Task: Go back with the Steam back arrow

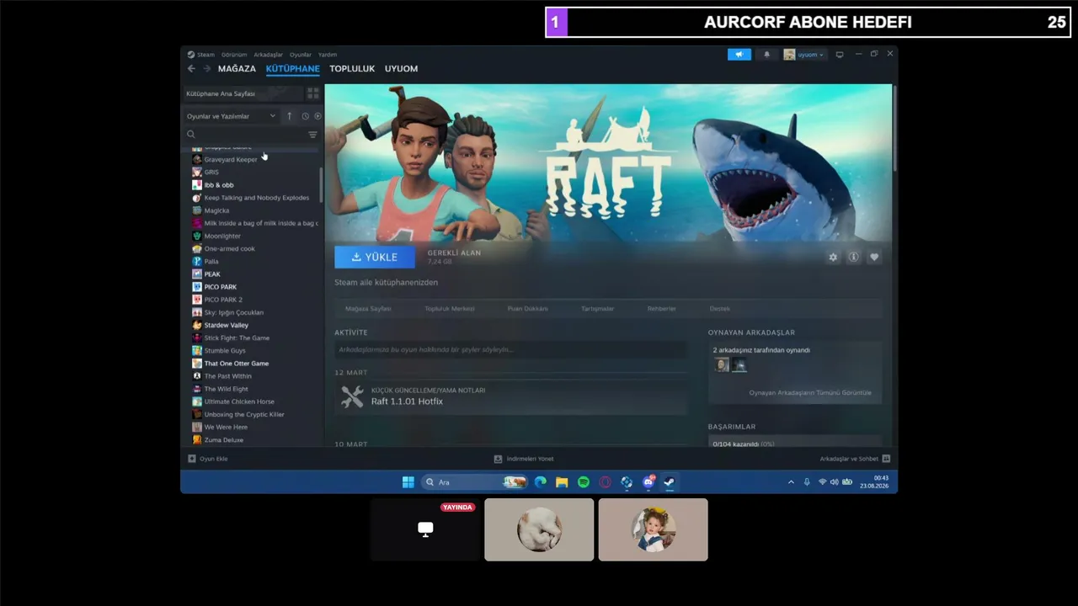Action: pos(191,68)
